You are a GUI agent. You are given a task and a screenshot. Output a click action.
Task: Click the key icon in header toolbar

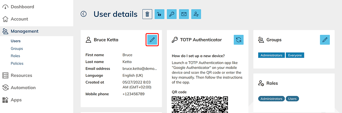coord(172,14)
